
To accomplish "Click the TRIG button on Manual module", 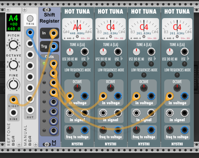I will 30,18.
